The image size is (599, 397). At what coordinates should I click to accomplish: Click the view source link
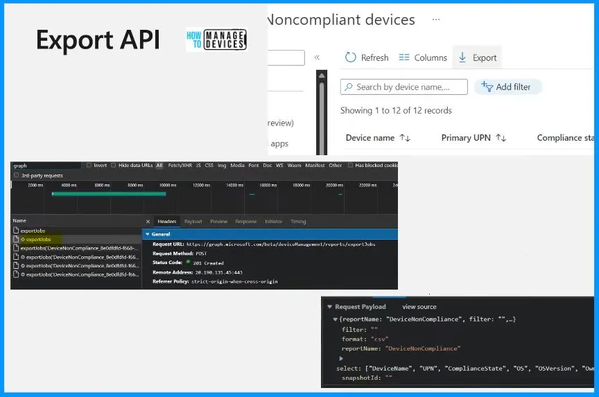[419, 306]
